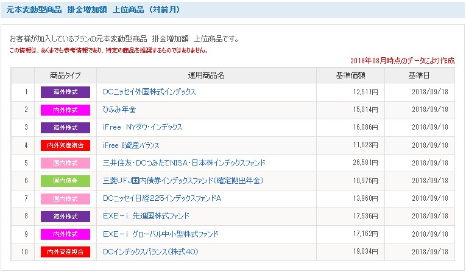Open 三井住友・DCつみたてNISA・日本株インデックスファンド link
466x272 pixels.
[184, 163]
